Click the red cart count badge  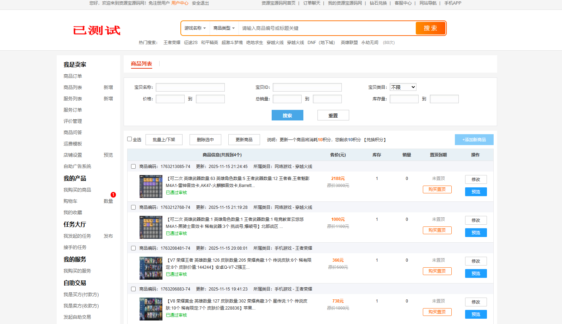(113, 195)
